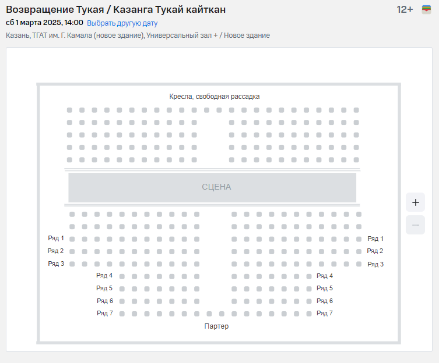The image size is (439, 363).
Task: Select the seat beside right 'Ряд 7' label
Action: tap(308, 314)
